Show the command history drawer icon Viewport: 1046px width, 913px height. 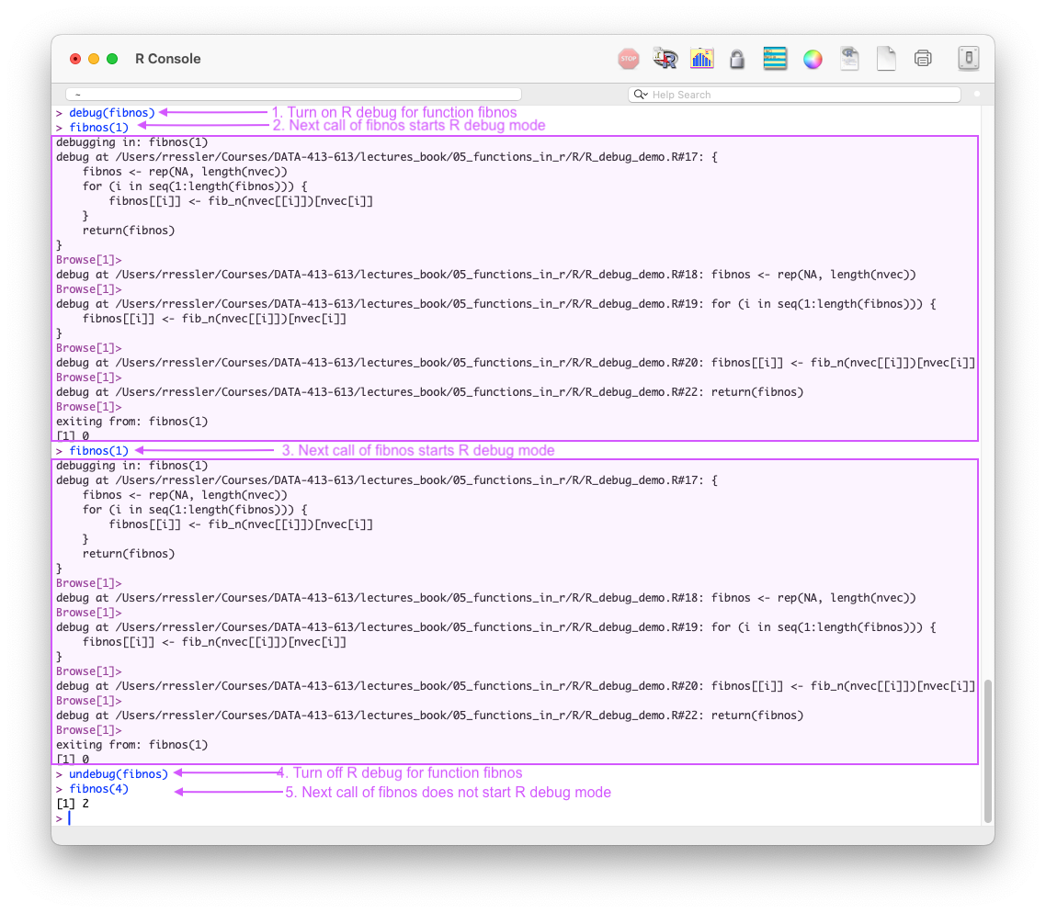coord(775,58)
